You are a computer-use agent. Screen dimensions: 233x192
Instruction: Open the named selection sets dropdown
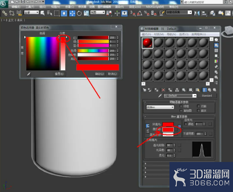click(x=179, y=12)
